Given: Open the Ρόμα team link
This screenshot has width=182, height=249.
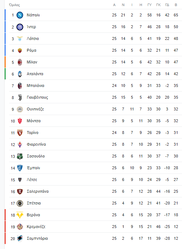Looking at the screenshot, I should tap(32, 50).
